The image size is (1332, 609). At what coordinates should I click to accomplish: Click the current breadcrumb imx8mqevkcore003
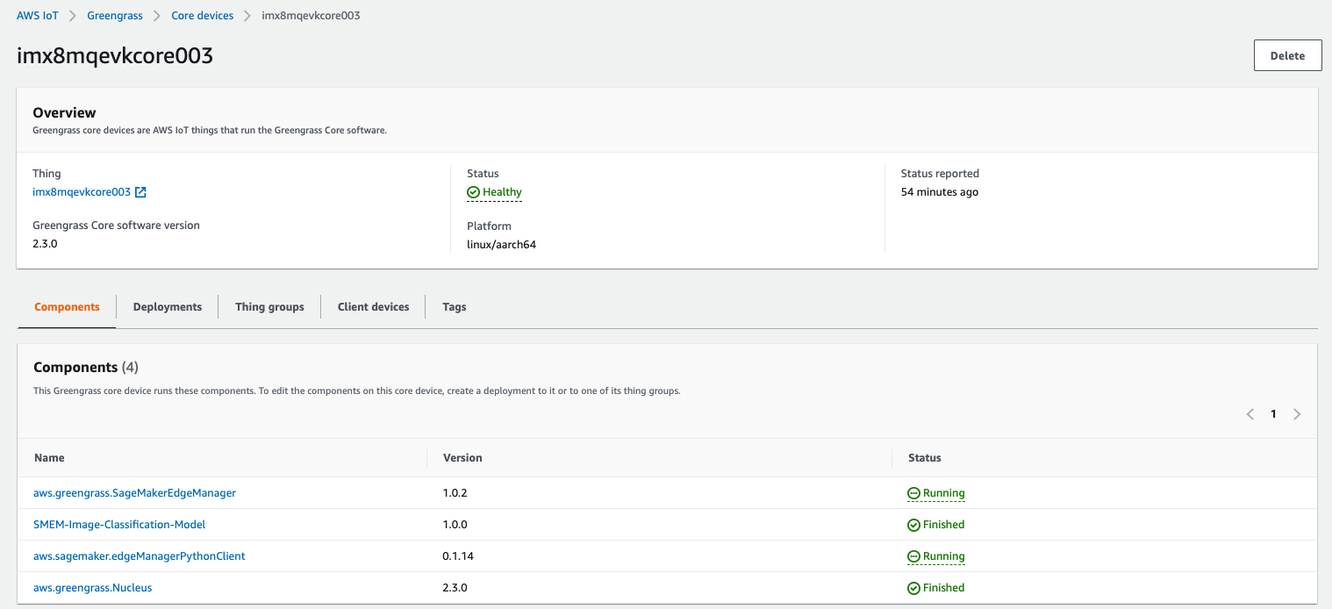click(x=311, y=16)
